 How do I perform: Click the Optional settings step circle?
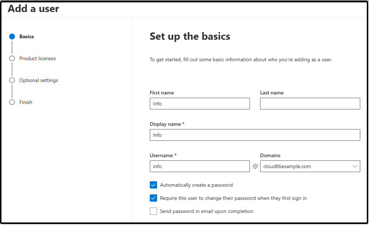(x=12, y=80)
